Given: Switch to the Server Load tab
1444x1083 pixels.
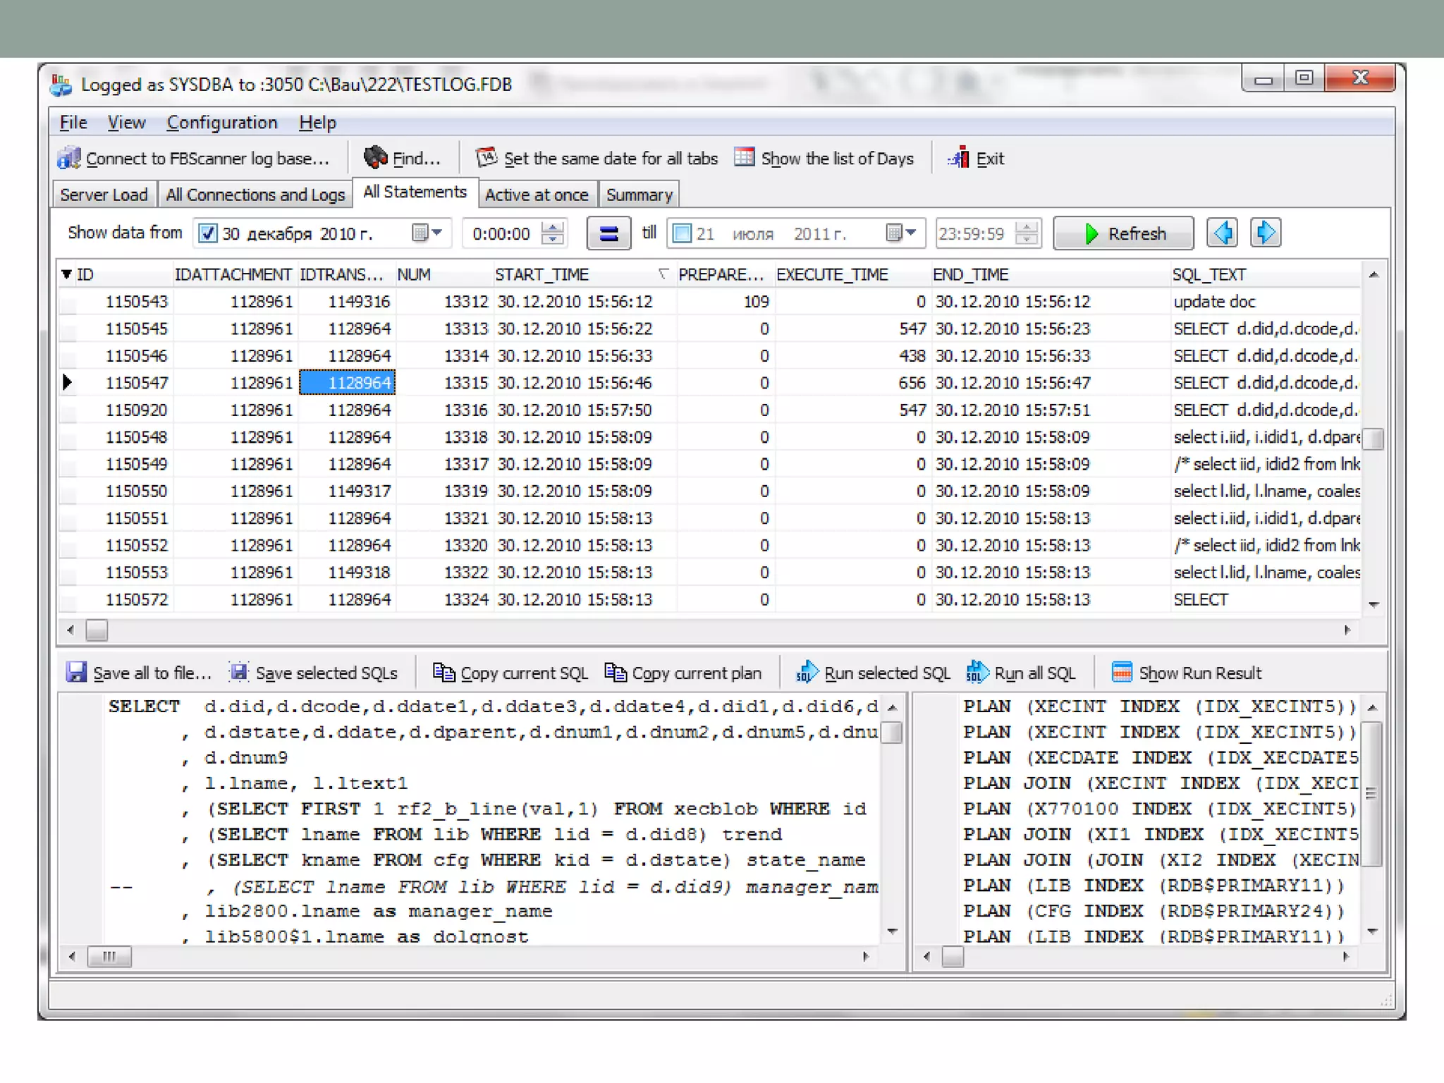Looking at the screenshot, I should pyautogui.click(x=104, y=195).
